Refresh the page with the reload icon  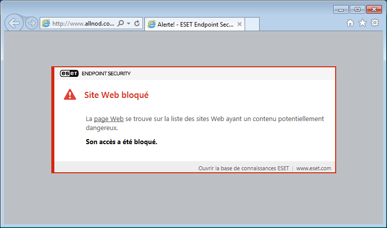pos(137,24)
